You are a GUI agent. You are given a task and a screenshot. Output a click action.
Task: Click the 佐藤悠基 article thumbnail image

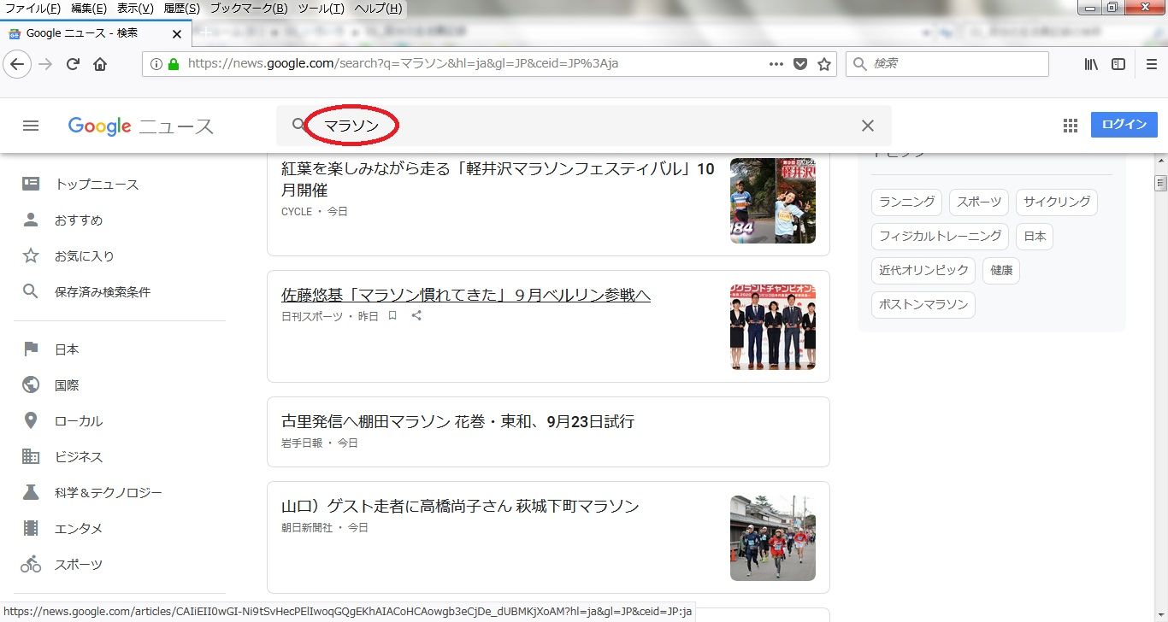pyautogui.click(x=773, y=327)
